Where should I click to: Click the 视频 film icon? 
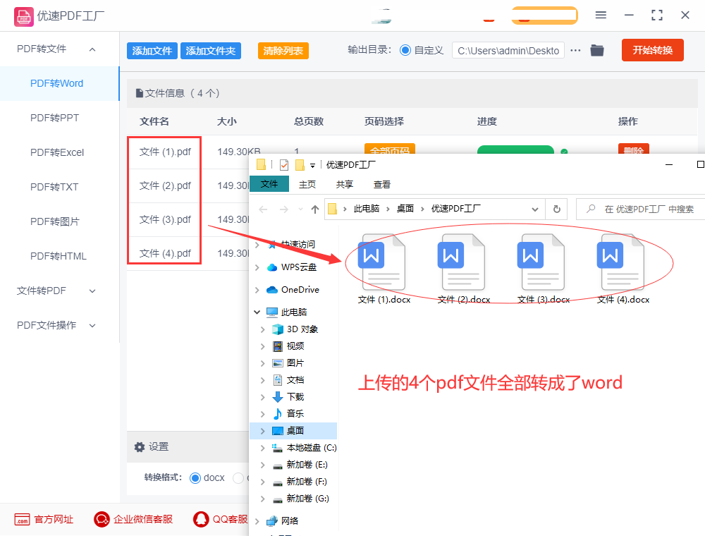click(x=278, y=346)
